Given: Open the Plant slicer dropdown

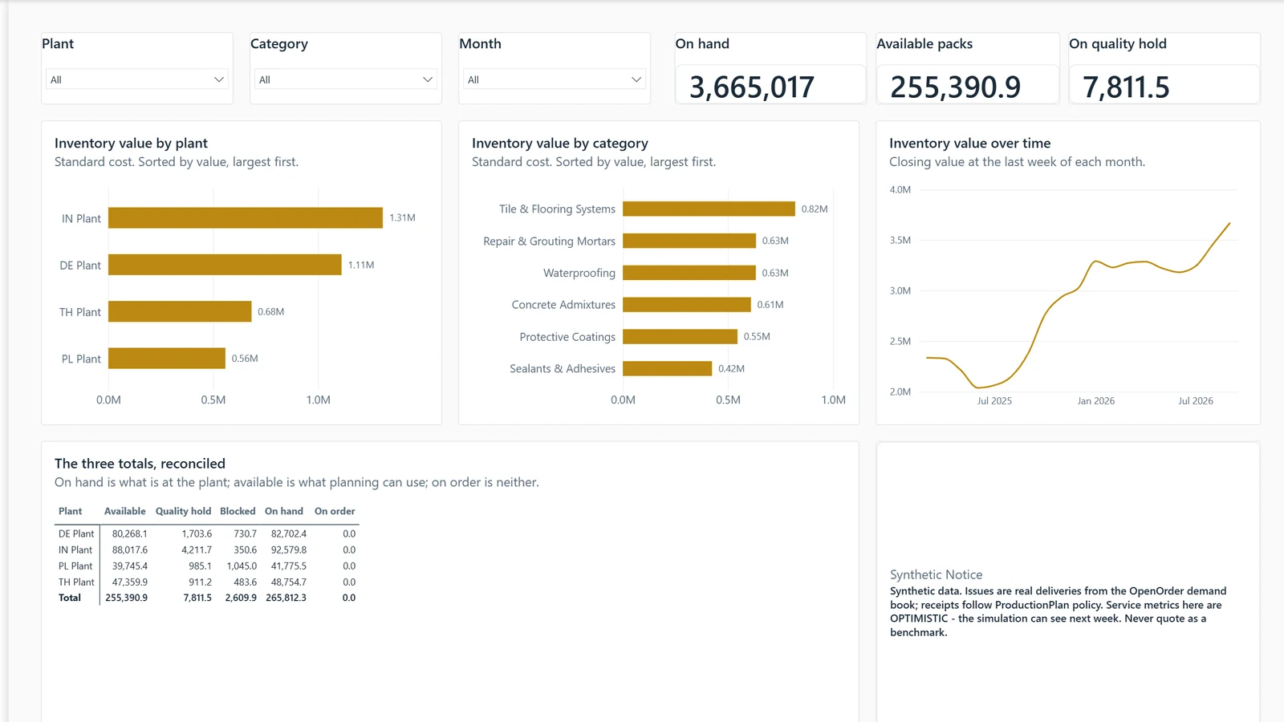Looking at the screenshot, I should pos(137,79).
